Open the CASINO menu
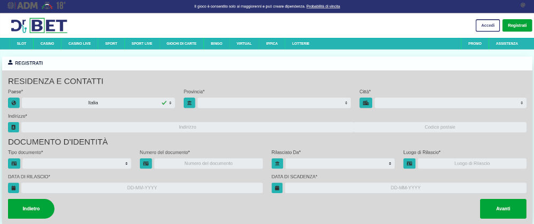Image resolution: width=534 pixels, height=224 pixels. click(48, 44)
